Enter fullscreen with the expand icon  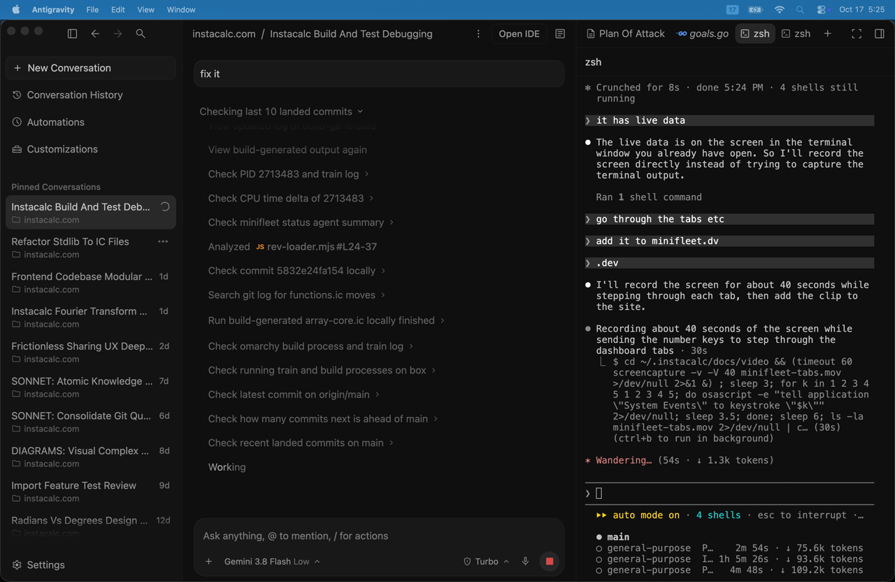pyautogui.click(x=857, y=34)
